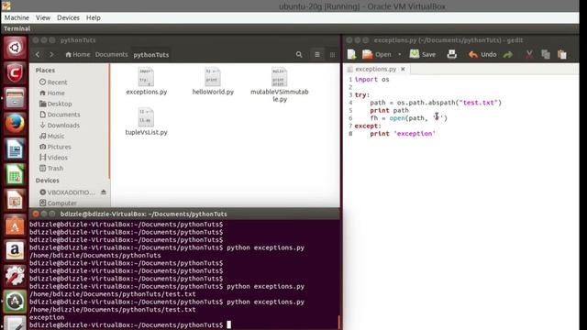
Task: Open Music in Places sidebar
Action: (x=52, y=137)
